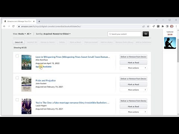Click the Deselect All toolbar button
Viewport: 179px width, 134px height.
32,42
